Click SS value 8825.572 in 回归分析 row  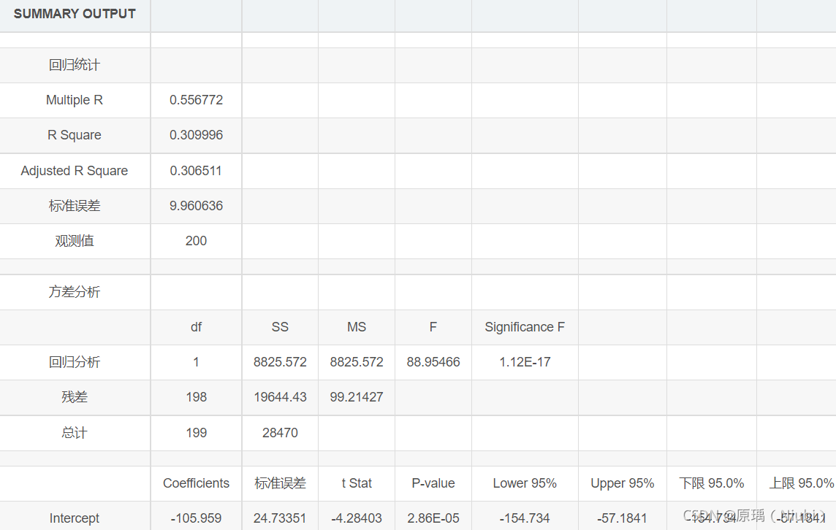(280, 362)
